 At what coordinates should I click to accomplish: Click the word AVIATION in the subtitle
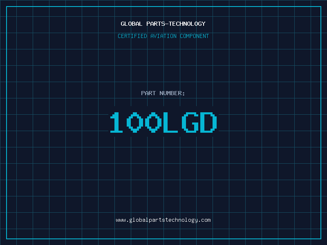[x=163, y=36]
